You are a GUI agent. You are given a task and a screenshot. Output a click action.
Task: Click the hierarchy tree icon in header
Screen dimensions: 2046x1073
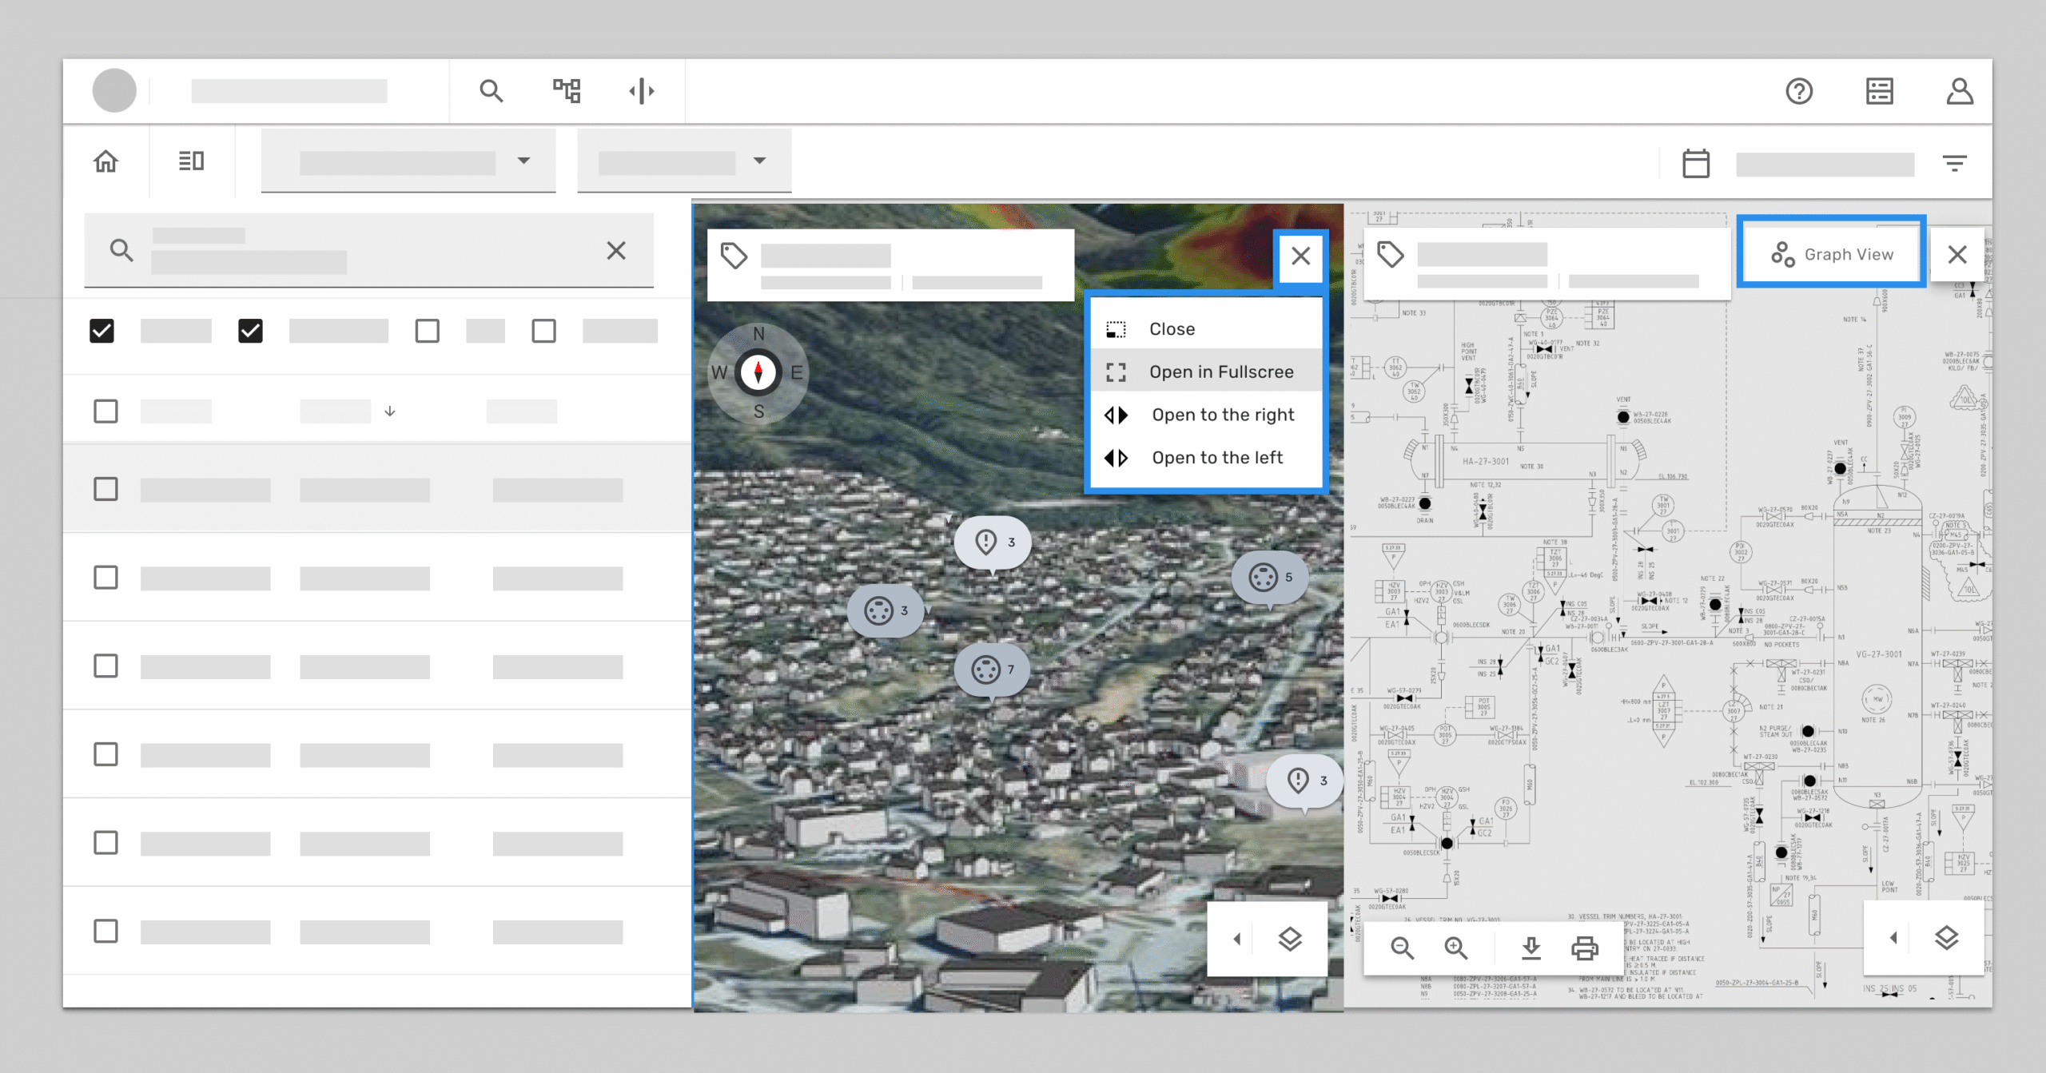567,91
